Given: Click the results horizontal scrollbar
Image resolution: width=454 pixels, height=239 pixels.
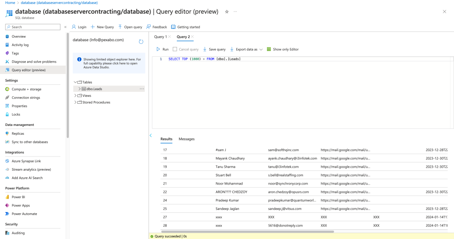Looking at the screenshot, I should coord(247,231).
